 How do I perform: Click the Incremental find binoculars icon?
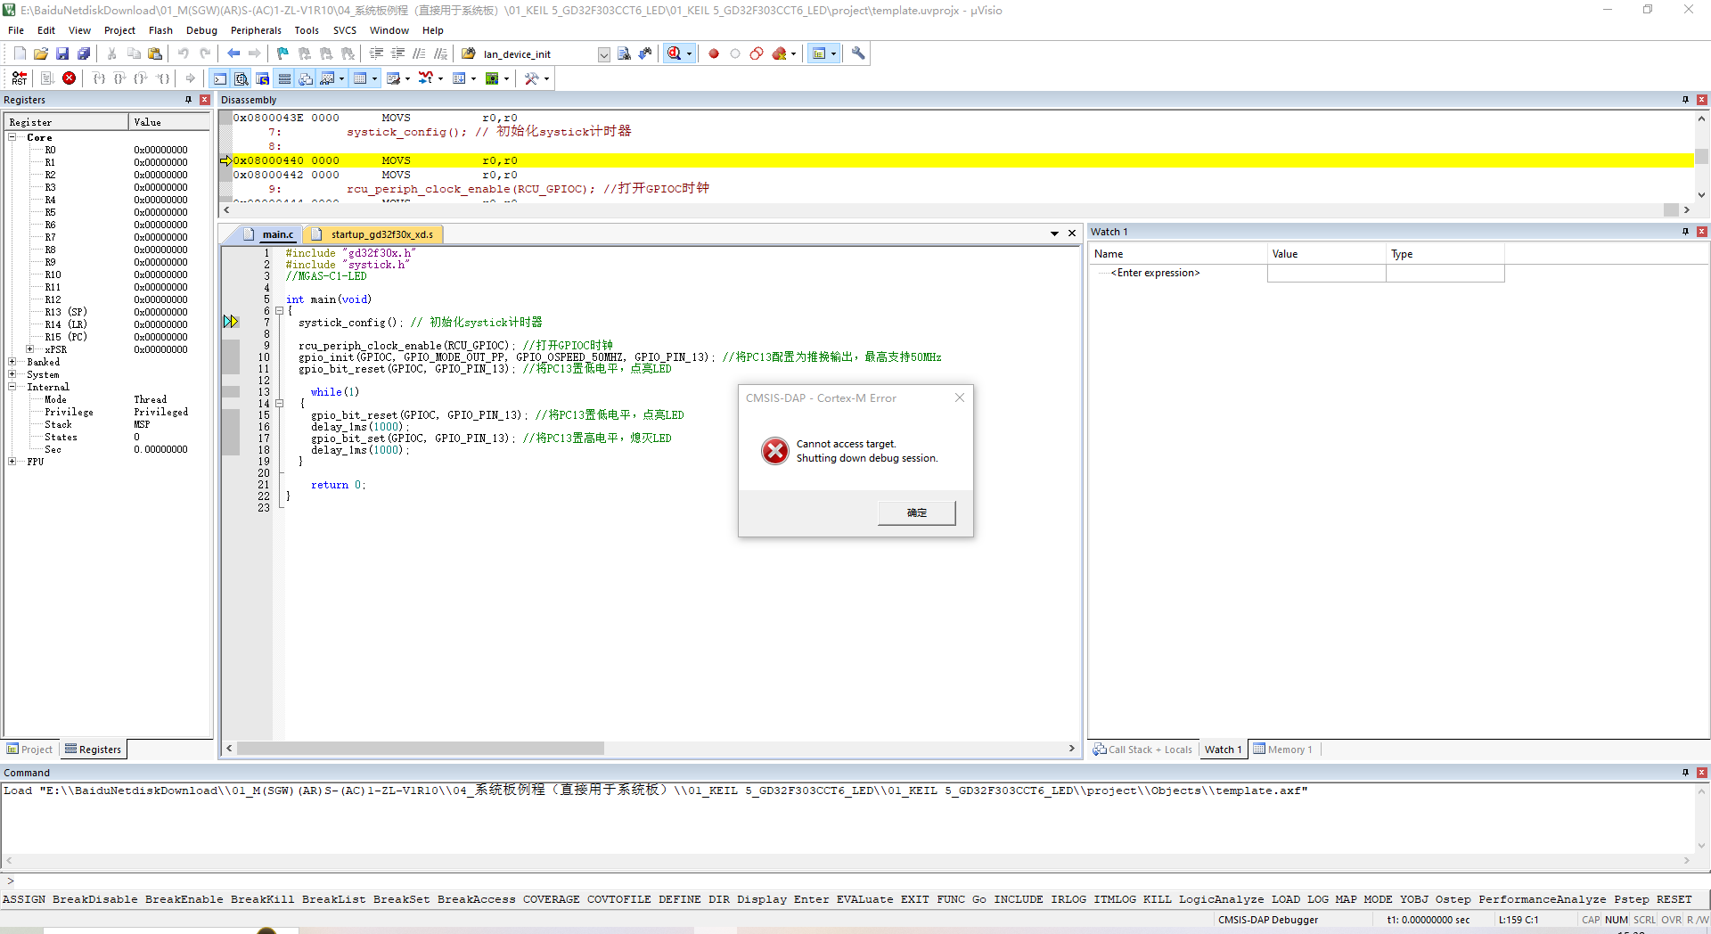pyautogui.click(x=645, y=53)
